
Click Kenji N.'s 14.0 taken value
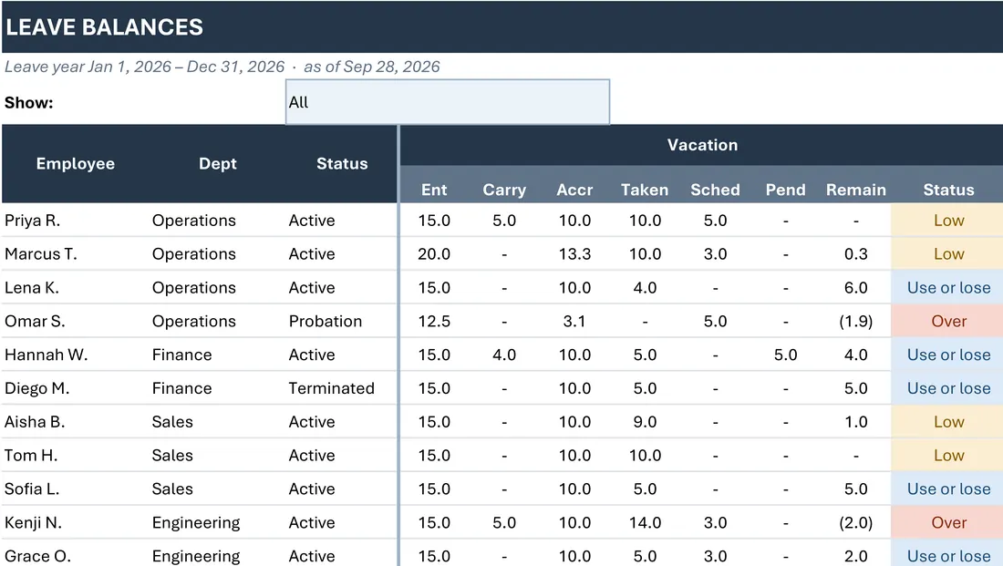pos(645,522)
